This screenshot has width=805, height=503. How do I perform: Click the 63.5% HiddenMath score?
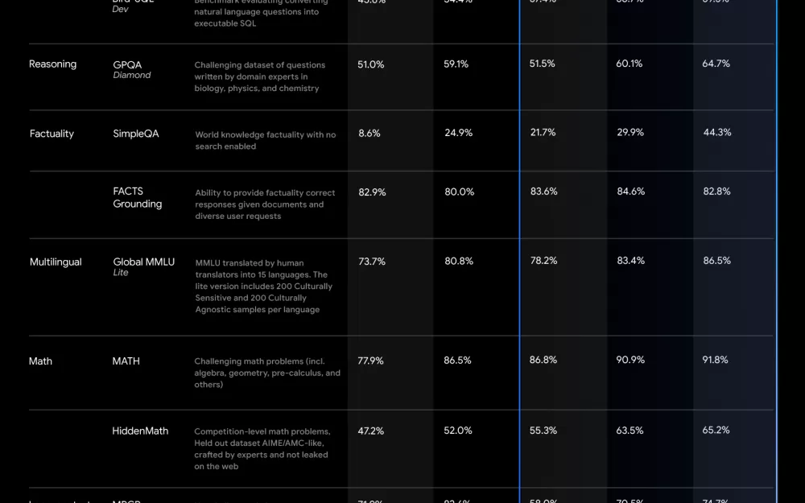pyautogui.click(x=630, y=431)
